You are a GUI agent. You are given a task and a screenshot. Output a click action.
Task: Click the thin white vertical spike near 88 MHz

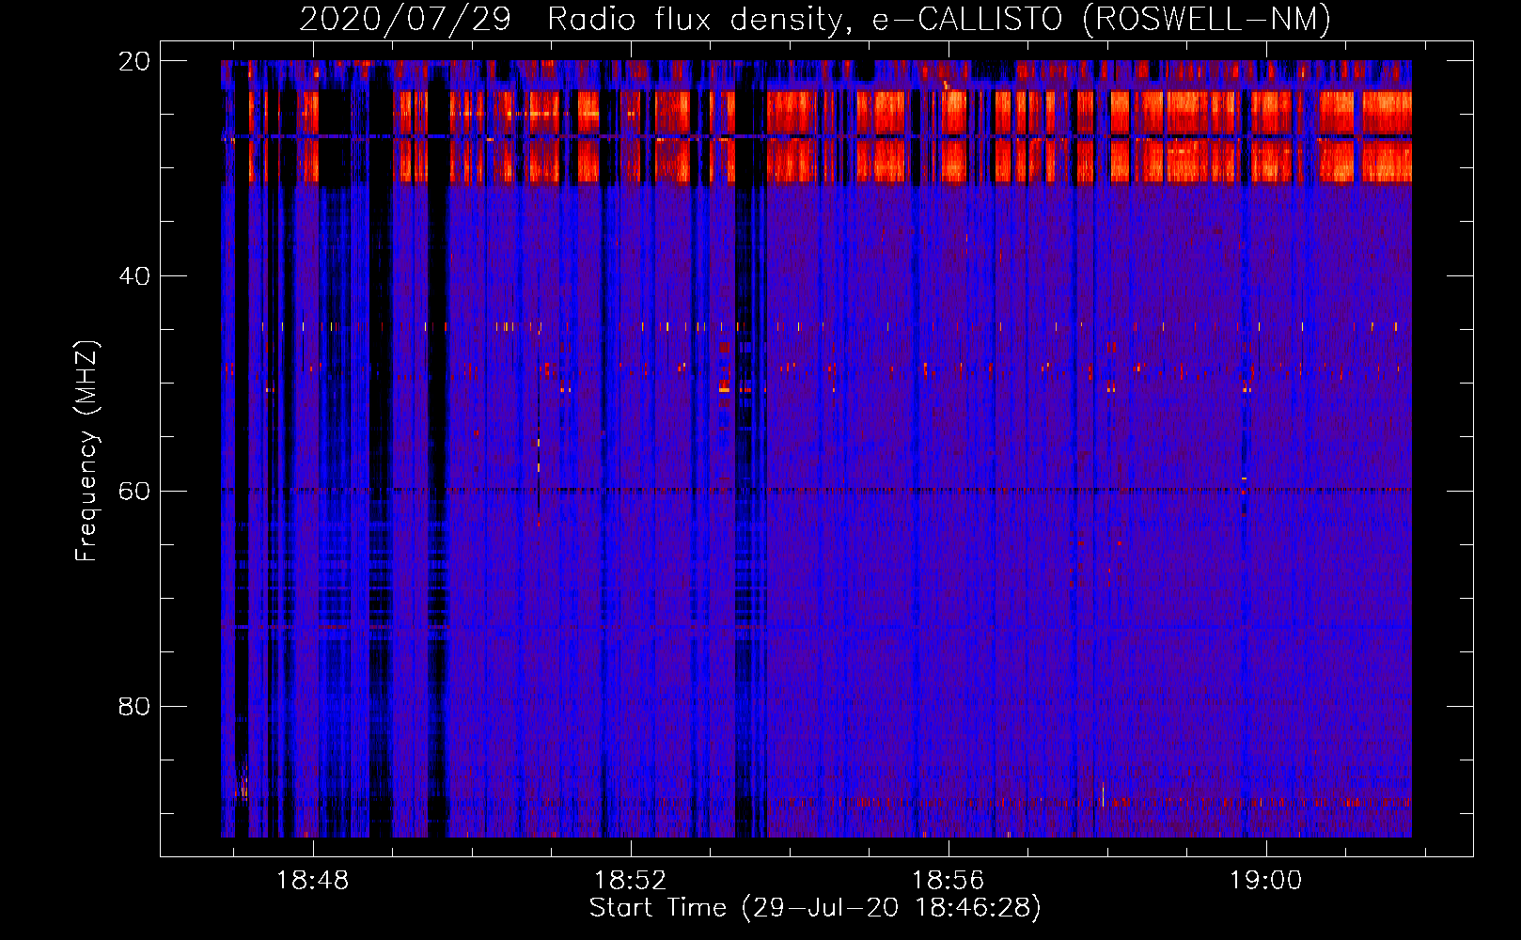(1102, 794)
